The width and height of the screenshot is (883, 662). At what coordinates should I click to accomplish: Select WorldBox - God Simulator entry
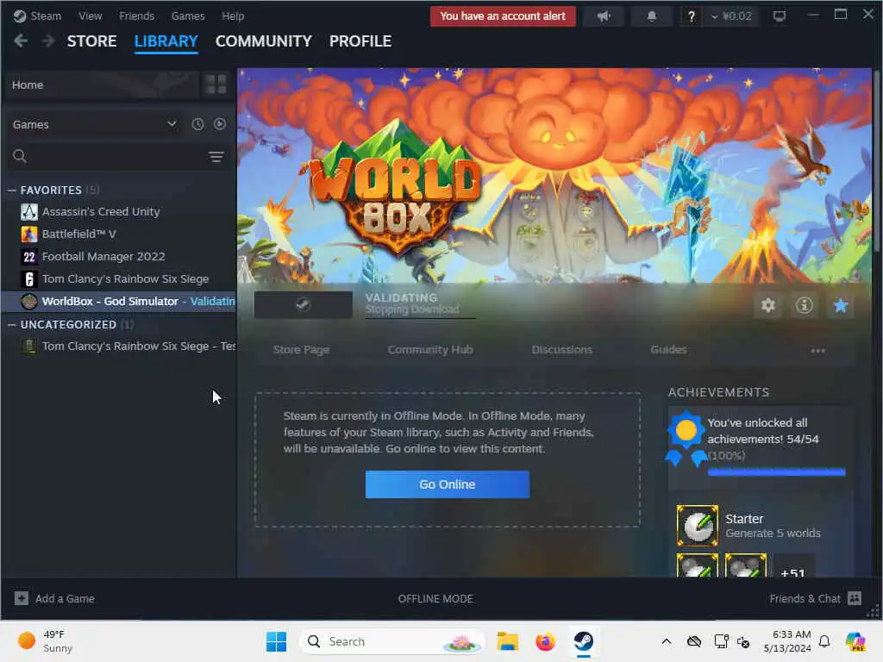(119, 301)
